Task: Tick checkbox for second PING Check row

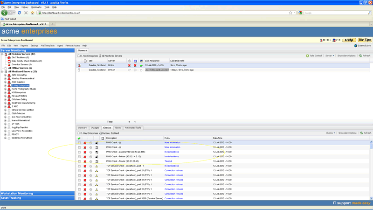Action: click(79, 147)
